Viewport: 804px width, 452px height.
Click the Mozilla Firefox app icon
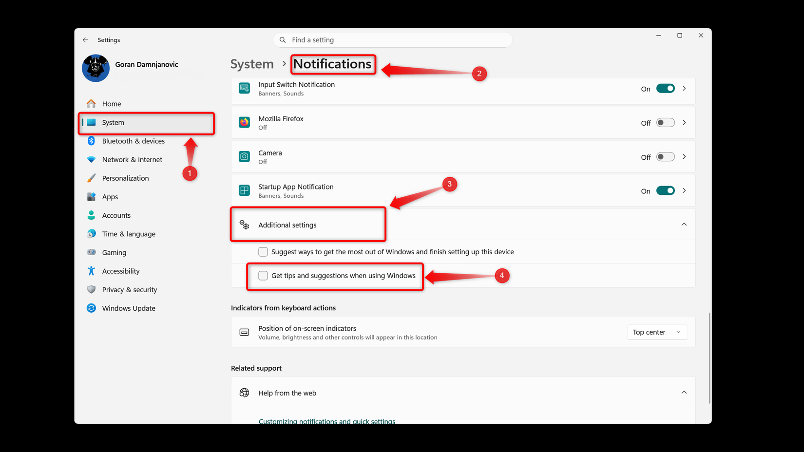click(x=245, y=122)
